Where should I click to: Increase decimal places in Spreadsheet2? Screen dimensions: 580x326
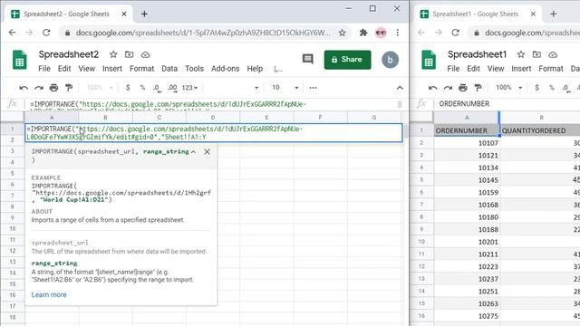pos(172,88)
